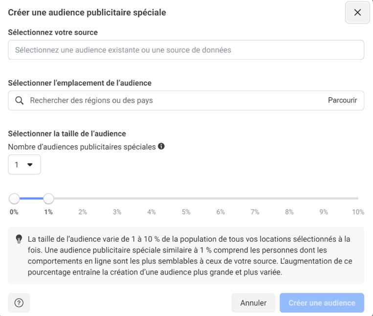Click the Créer une audience button
Image resolution: width=373 pixels, height=316 pixels.
[322, 303]
